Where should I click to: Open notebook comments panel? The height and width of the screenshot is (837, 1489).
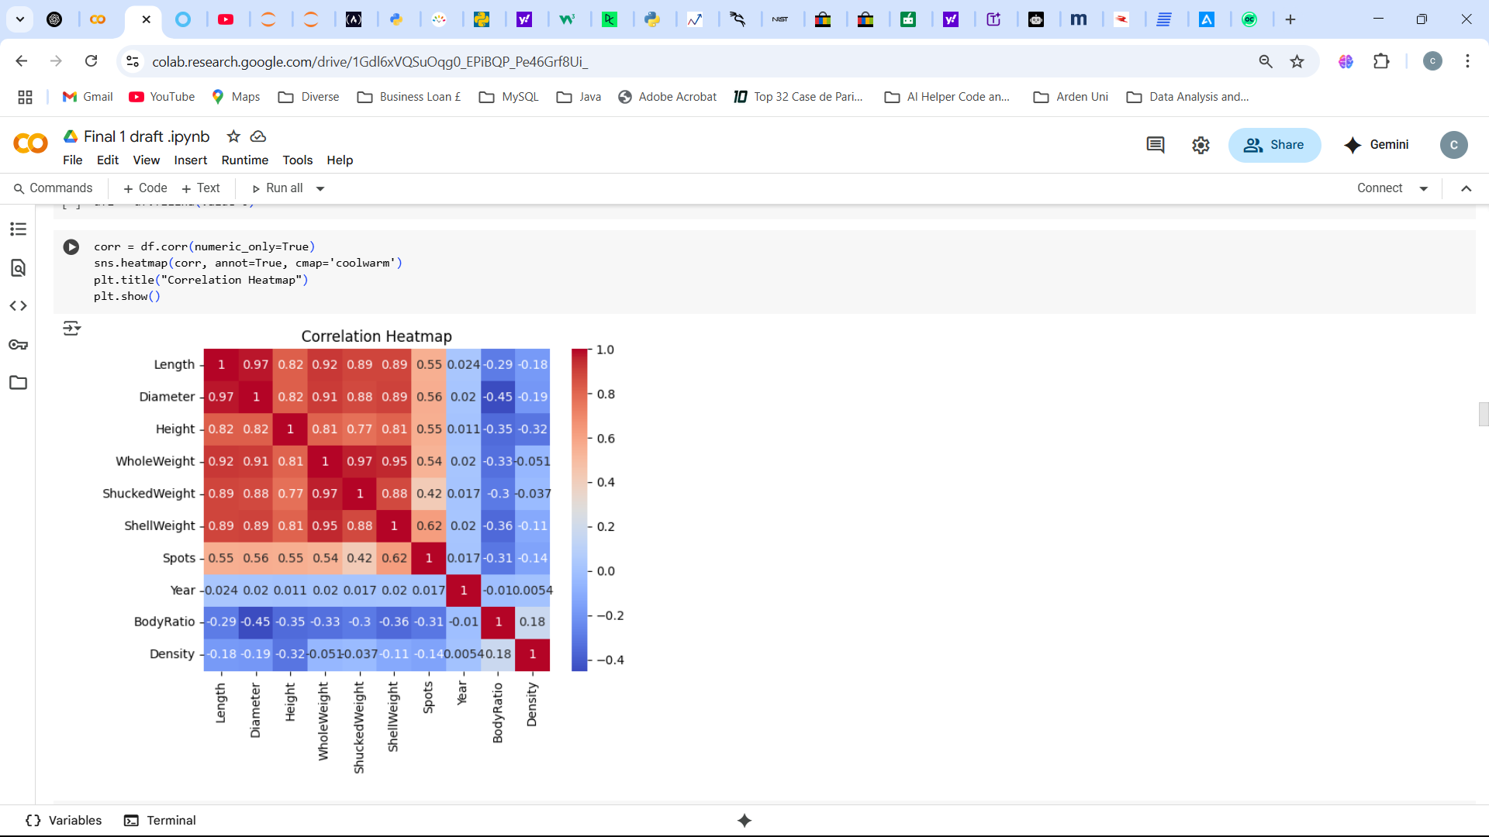[1156, 145]
